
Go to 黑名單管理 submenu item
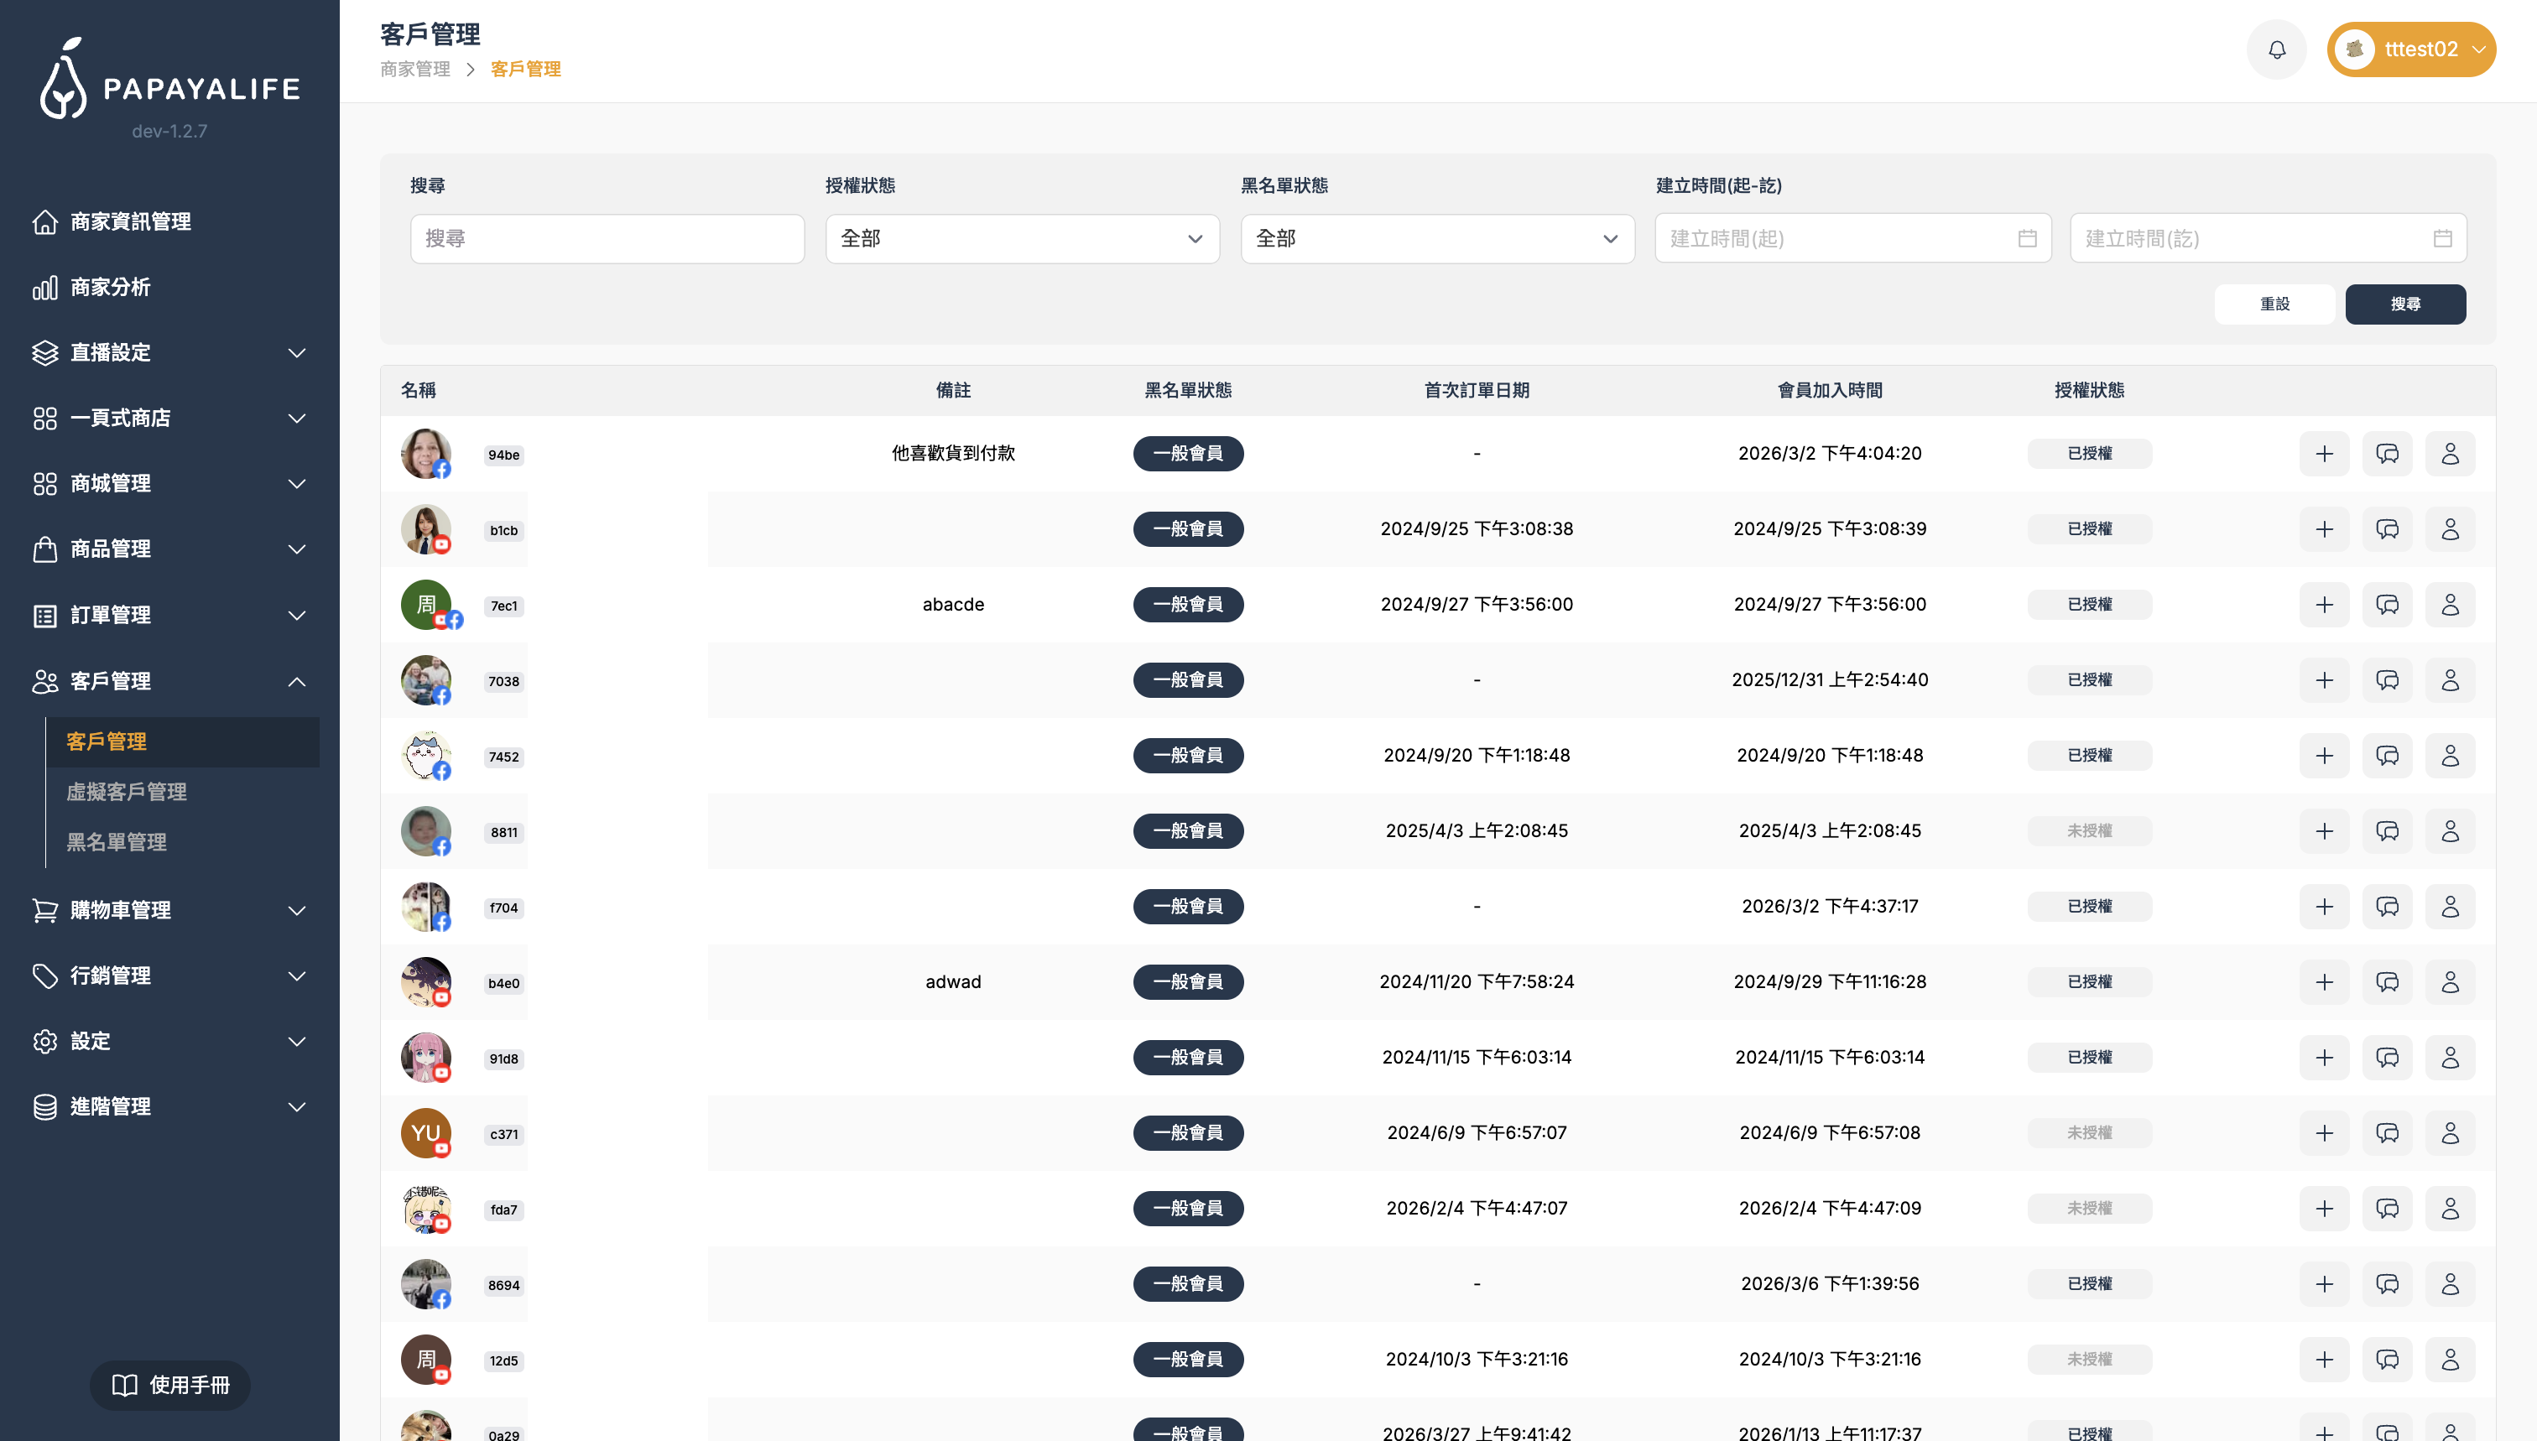117,842
